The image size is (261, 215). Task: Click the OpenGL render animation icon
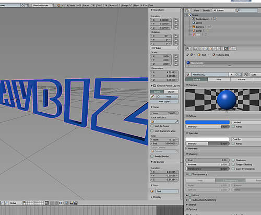(x=75, y=203)
